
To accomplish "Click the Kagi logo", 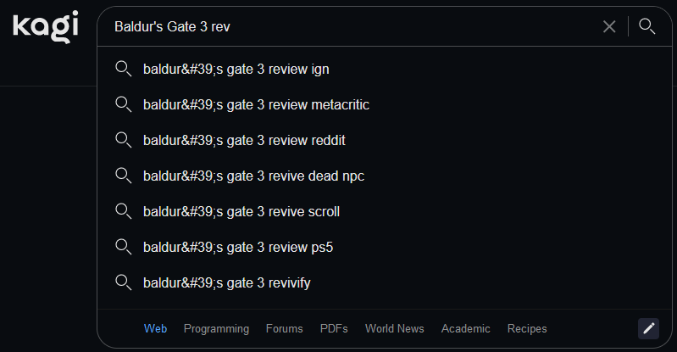I will click(x=46, y=26).
